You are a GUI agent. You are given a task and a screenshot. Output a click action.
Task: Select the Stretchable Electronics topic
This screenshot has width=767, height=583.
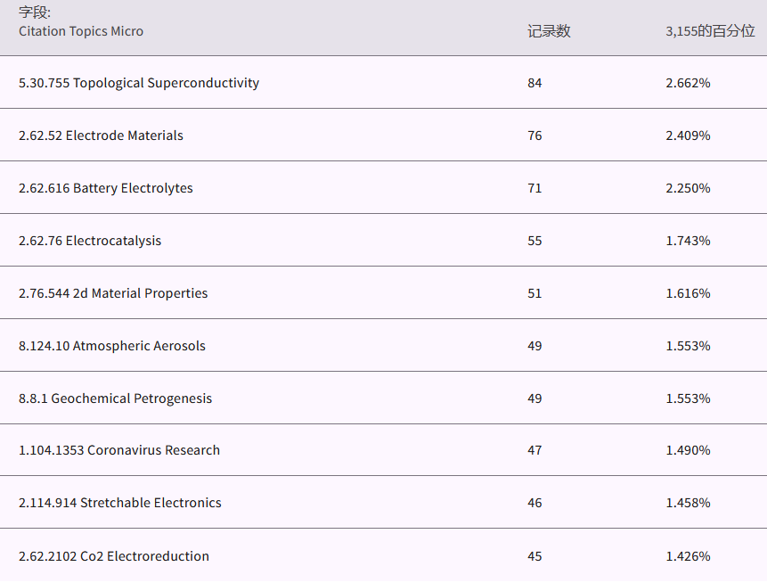coord(120,503)
